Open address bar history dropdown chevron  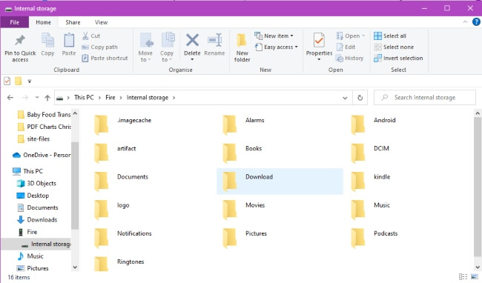(345, 98)
